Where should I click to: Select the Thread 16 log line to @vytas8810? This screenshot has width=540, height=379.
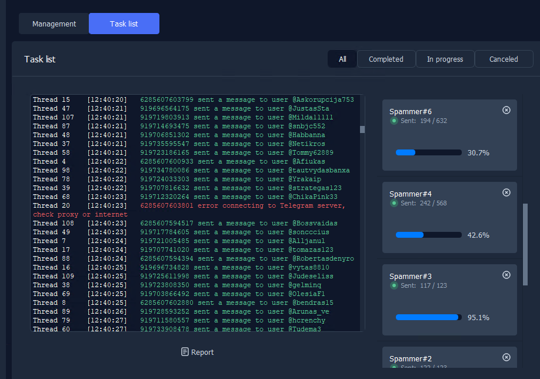click(181, 267)
